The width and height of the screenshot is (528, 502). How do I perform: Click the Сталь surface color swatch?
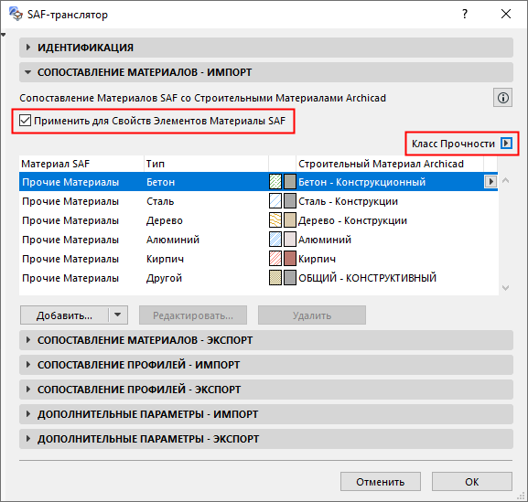[290, 201]
